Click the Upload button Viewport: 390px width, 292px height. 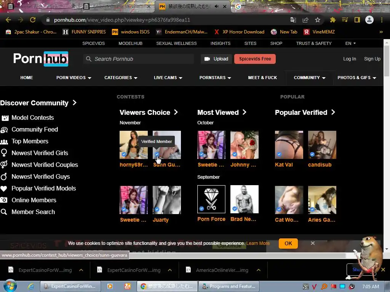pyautogui.click(x=216, y=59)
